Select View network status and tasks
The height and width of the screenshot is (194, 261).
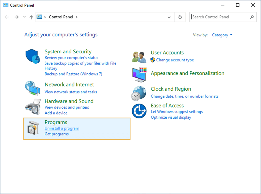pyautogui.click(x=71, y=92)
